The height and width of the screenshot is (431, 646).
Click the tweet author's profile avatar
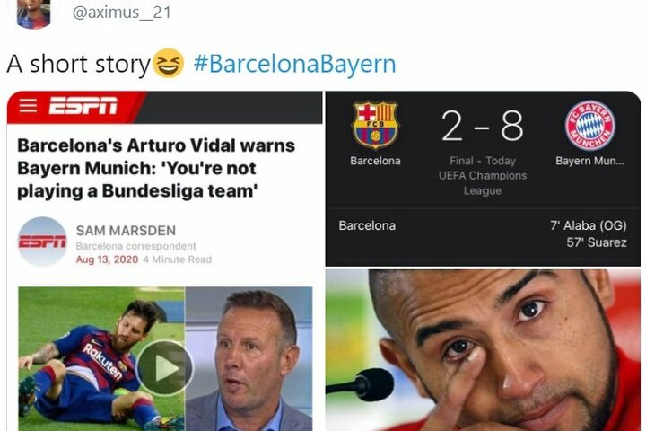[34, 13]
